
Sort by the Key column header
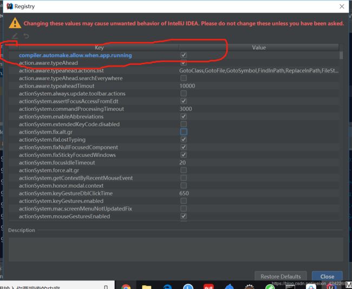[x=99, y=47]
